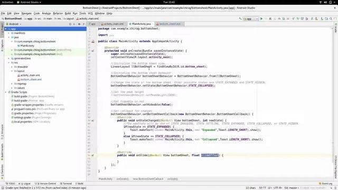
Task: Click the green Run app play icon
Action: 261,19
